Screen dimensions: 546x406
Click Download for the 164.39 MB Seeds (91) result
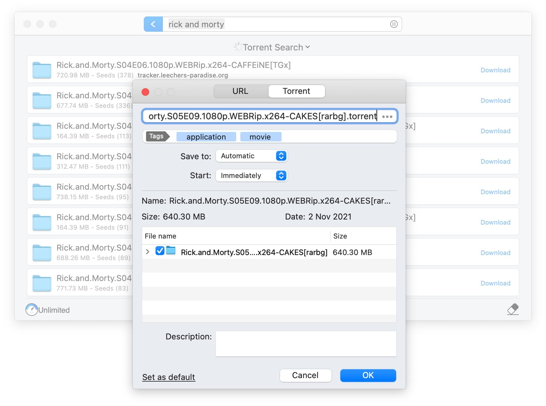pos(495,222)
